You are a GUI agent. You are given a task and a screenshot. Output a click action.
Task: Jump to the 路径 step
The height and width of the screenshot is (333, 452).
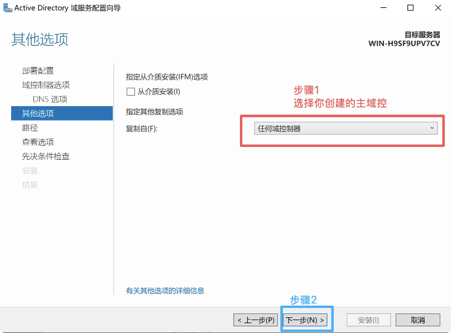30,128
